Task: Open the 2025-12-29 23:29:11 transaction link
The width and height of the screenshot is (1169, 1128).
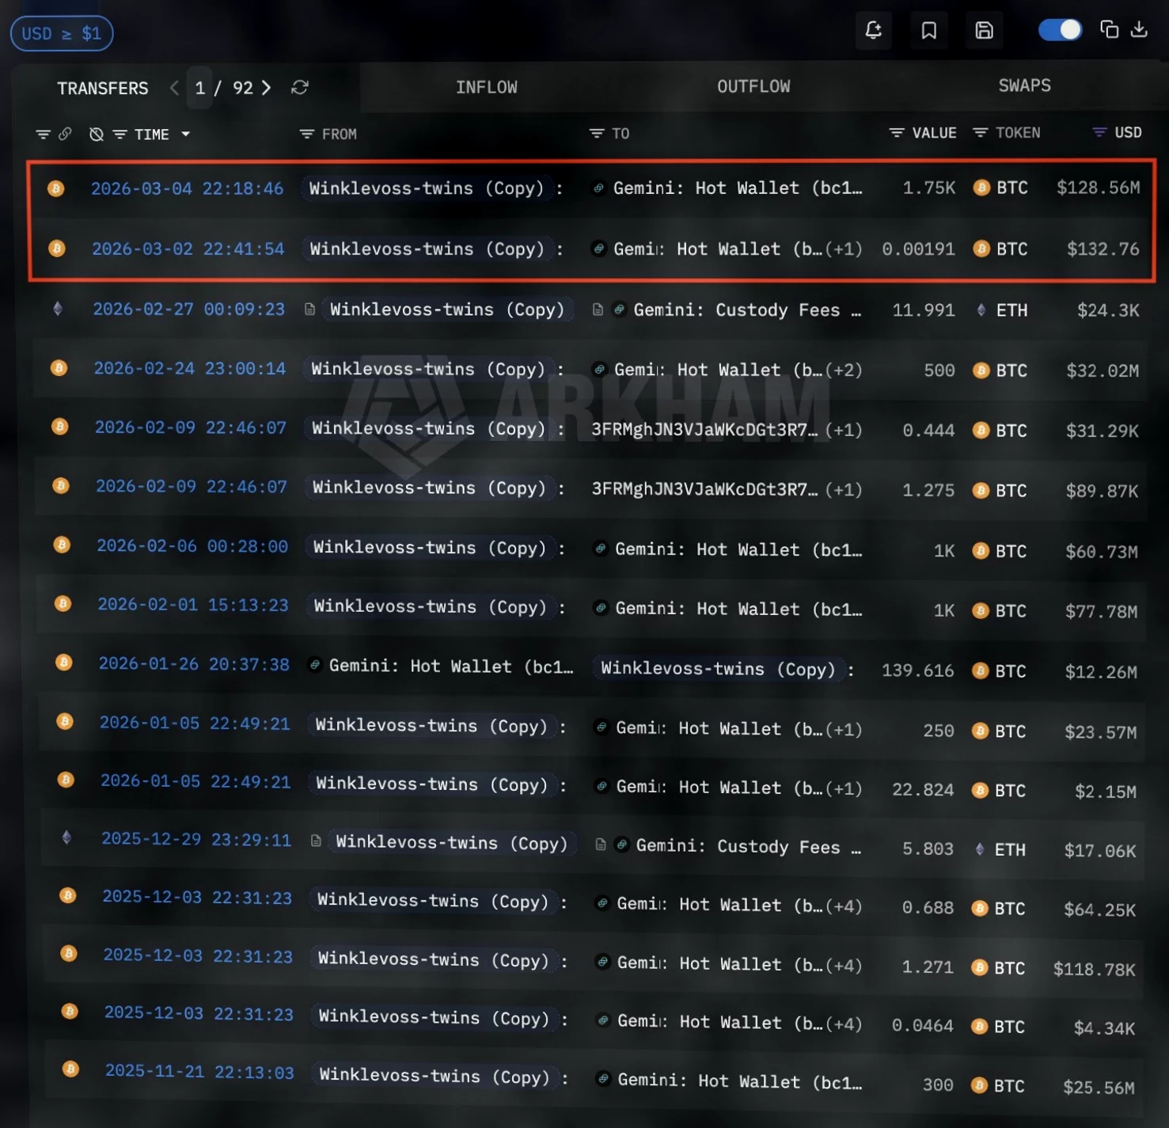Action: click(196, 839)
